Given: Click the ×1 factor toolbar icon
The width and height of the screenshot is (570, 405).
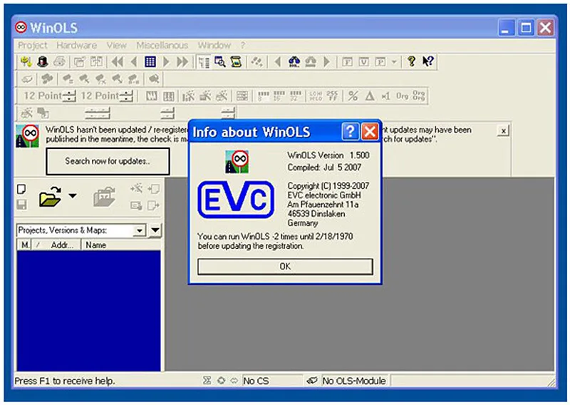Looking at the screenshot, I should (x=385, y=96).
